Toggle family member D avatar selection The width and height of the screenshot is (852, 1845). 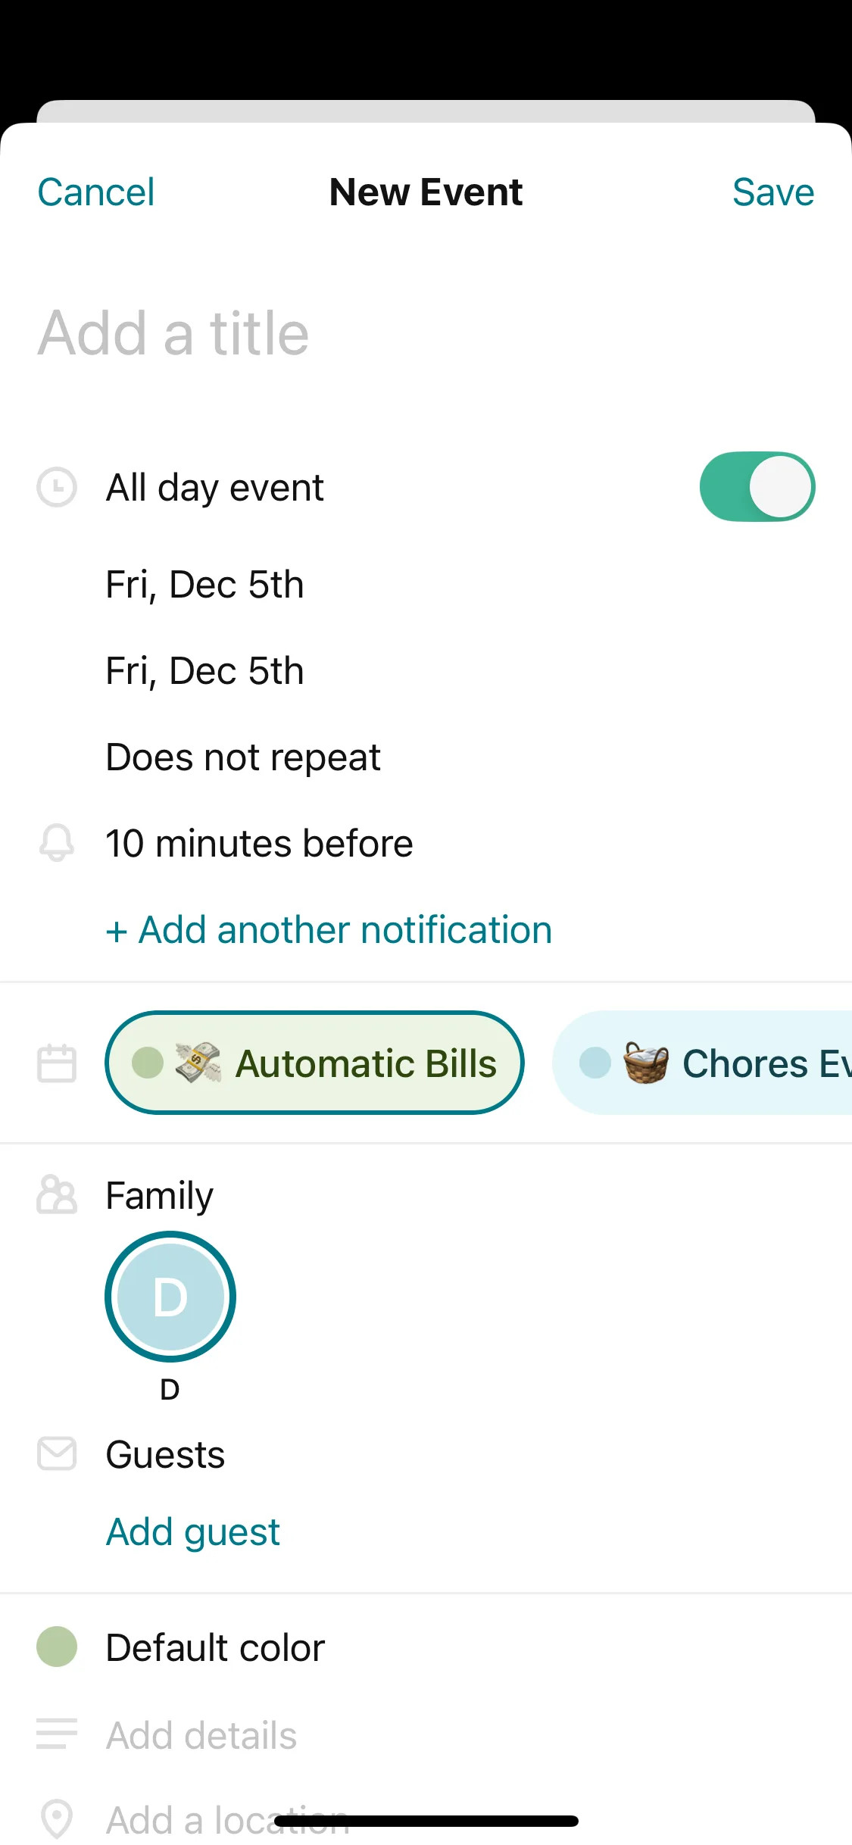(170, 1297)
